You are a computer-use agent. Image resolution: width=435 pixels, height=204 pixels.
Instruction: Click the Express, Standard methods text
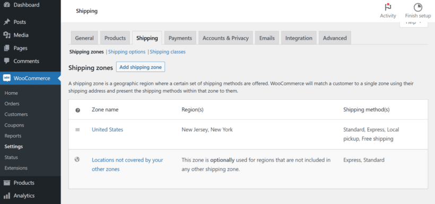tap(364, 160)
